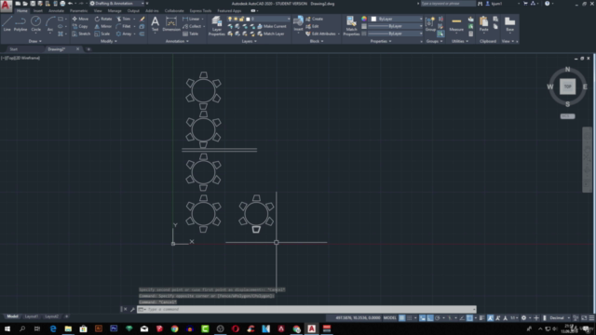Click the object color wheel swatch
This screenshot has width=596, height=335.
click(364, 19)
